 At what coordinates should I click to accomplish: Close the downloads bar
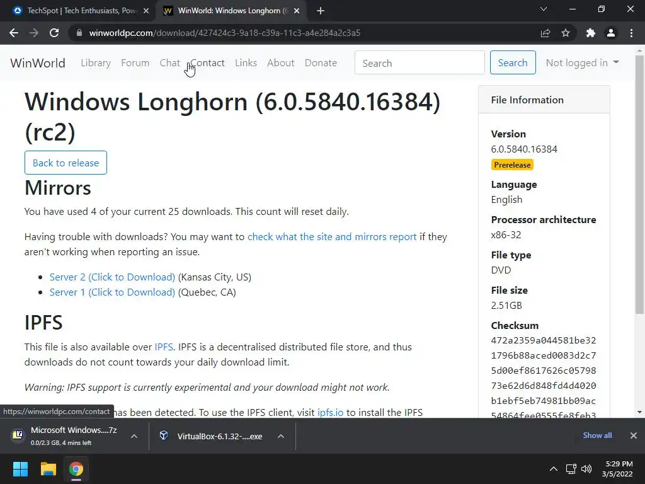click(x=634, y=435)
